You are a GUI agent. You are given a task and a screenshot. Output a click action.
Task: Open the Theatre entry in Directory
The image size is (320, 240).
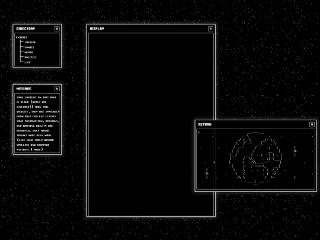coord(30,42)
